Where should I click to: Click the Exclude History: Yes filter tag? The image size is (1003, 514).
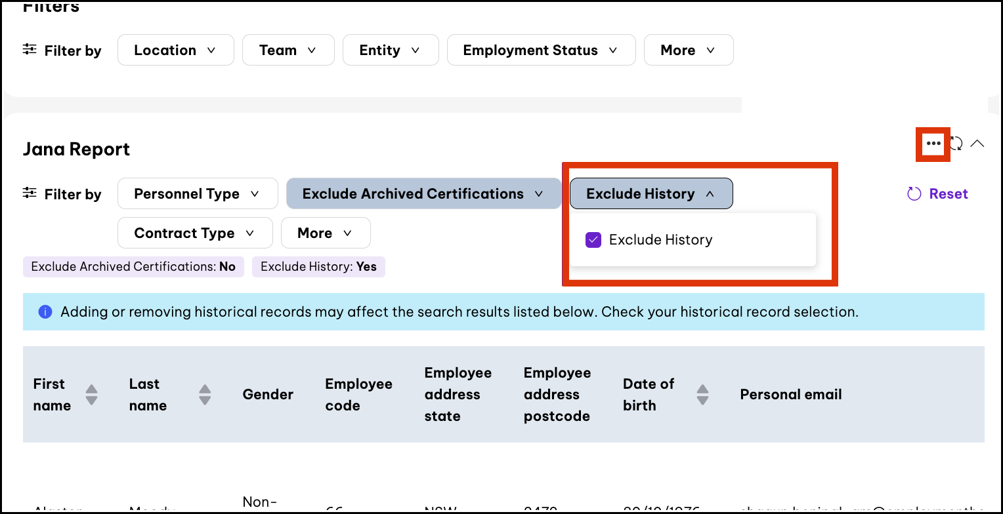tap(318, 267)
